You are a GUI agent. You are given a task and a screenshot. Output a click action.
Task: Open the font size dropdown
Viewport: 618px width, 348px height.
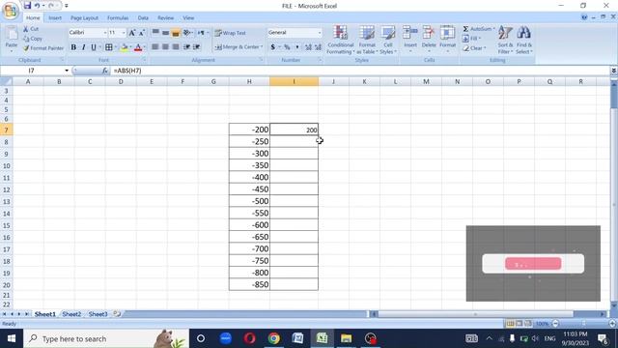(124, 33)
